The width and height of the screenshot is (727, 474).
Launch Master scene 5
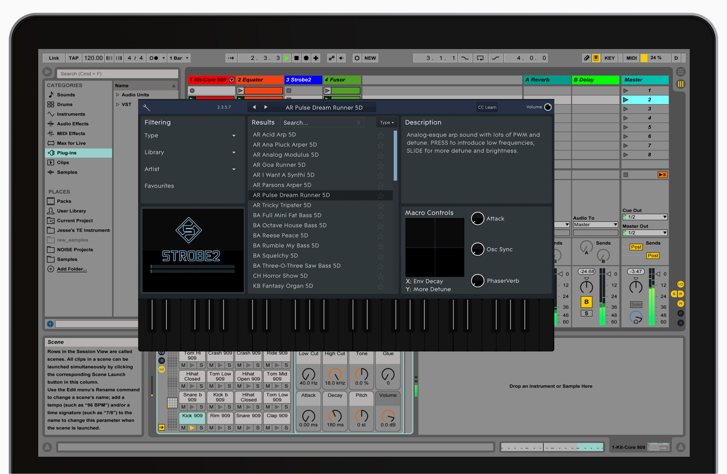pyautogui.click(x=626, y=127)
